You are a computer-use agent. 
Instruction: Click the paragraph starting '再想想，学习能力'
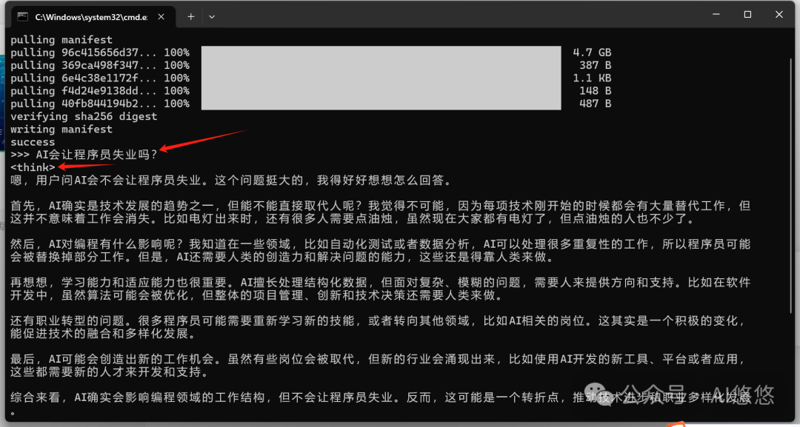pyautogui.click(x=381, y=289)
